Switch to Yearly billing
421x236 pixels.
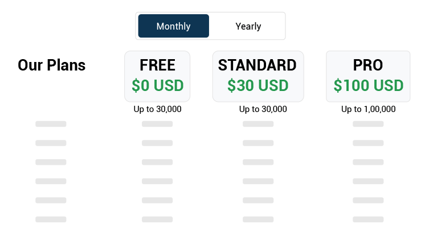click(x=248, y=26)
